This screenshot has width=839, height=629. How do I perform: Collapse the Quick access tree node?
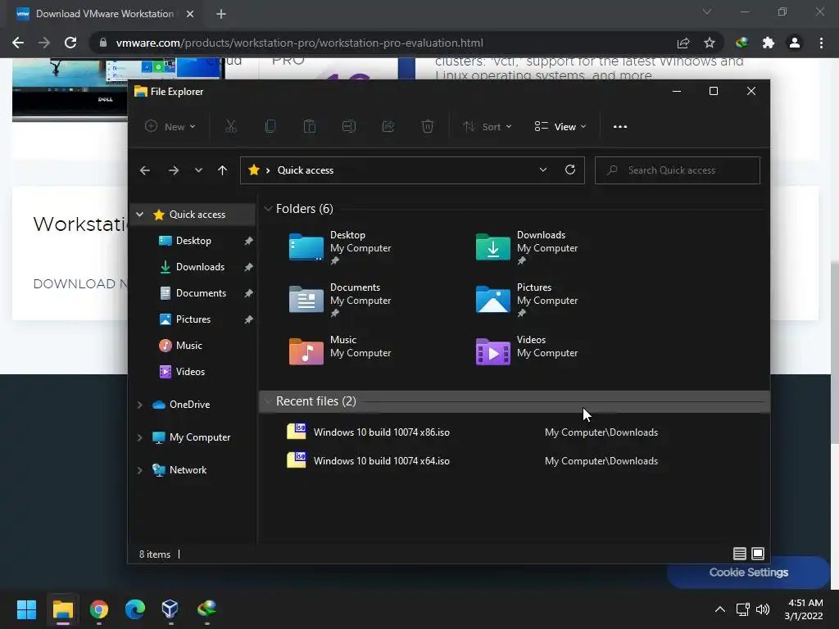point(139,215)
